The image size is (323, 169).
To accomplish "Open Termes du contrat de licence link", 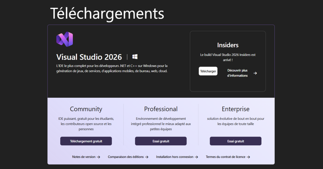I will click(226, 157).
